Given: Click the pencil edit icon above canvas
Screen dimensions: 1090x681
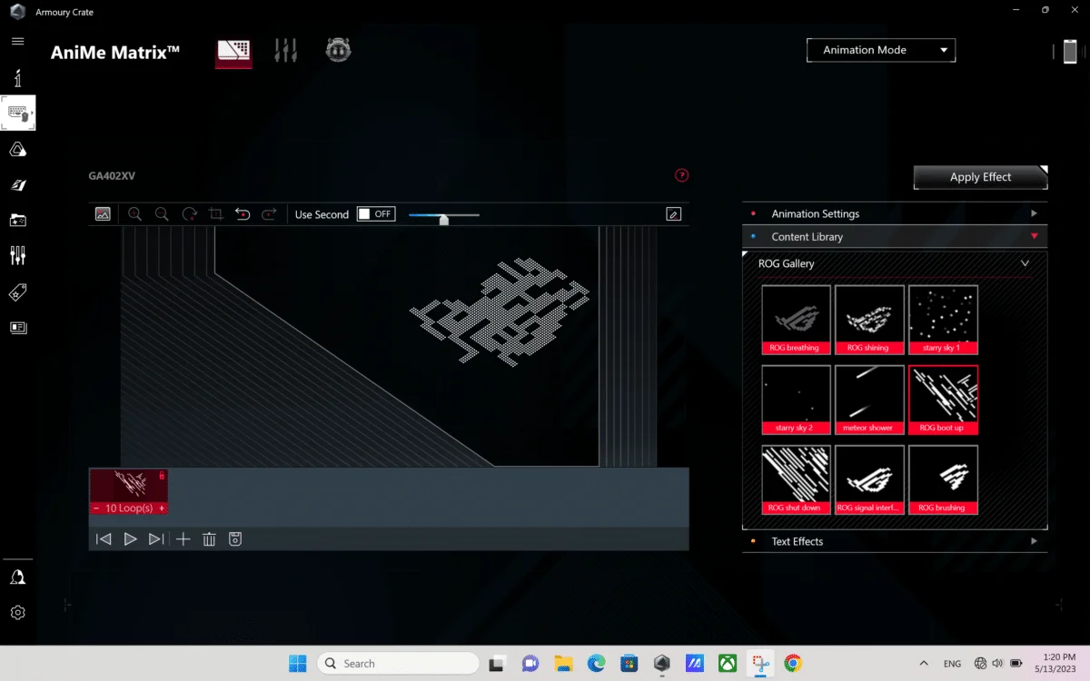Looking at the screenshot, I should pyautogui.click(x=673, y=214).
